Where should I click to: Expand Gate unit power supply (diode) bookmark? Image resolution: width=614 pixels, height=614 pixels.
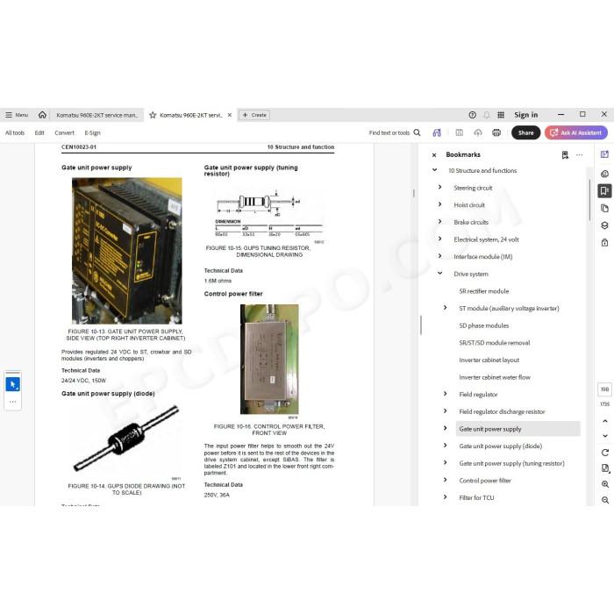click(446, 446)
